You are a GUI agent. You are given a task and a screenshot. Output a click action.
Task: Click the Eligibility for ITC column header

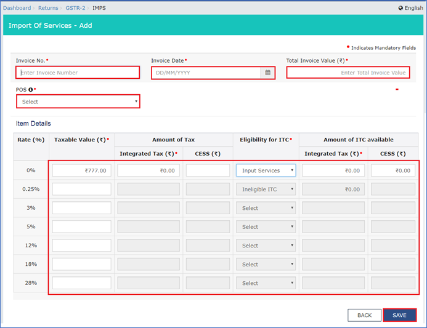pos(266,140)
